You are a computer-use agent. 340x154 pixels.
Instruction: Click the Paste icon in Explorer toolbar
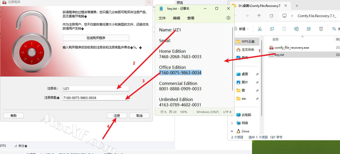point(284,29)
